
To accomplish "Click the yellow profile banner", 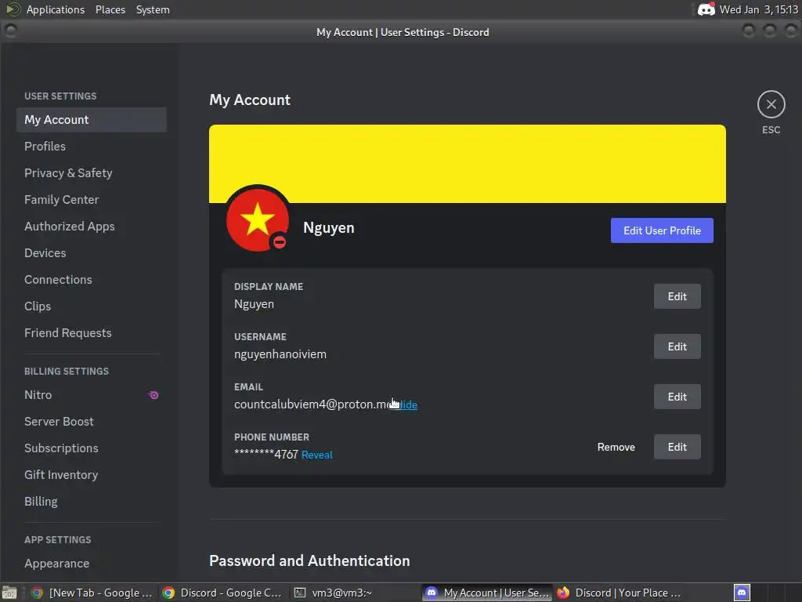I will coord(467,164).
